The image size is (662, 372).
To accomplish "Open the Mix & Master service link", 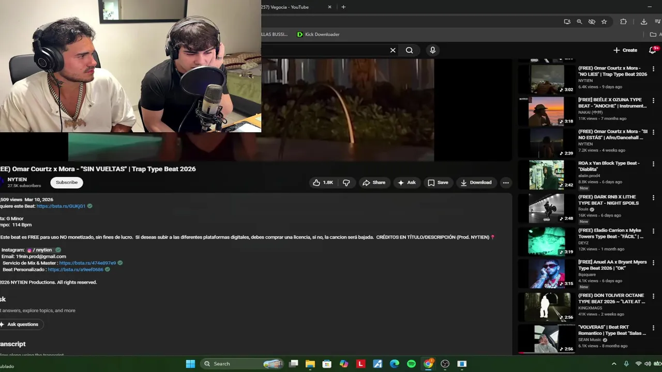I will [x=87, y=263].
